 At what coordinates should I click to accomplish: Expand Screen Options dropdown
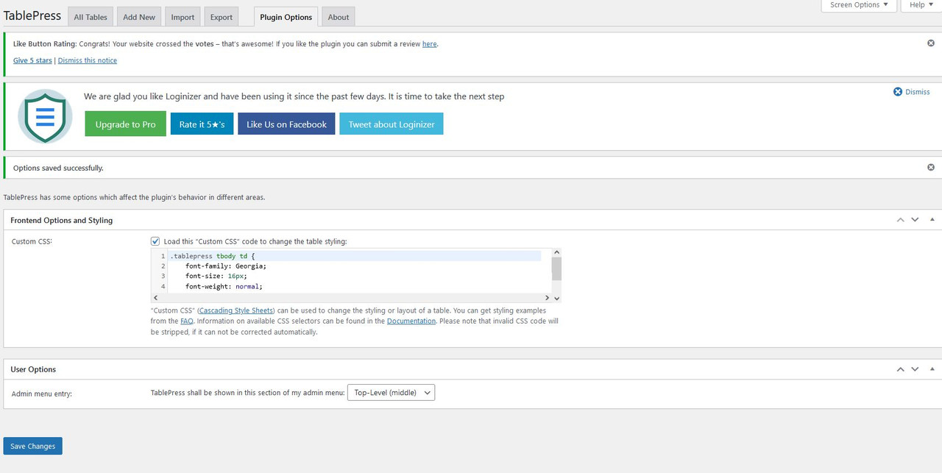tap(859, 5)
